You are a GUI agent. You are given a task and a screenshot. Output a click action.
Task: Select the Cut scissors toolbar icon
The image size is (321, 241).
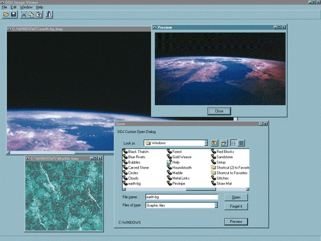click(24, 14)
